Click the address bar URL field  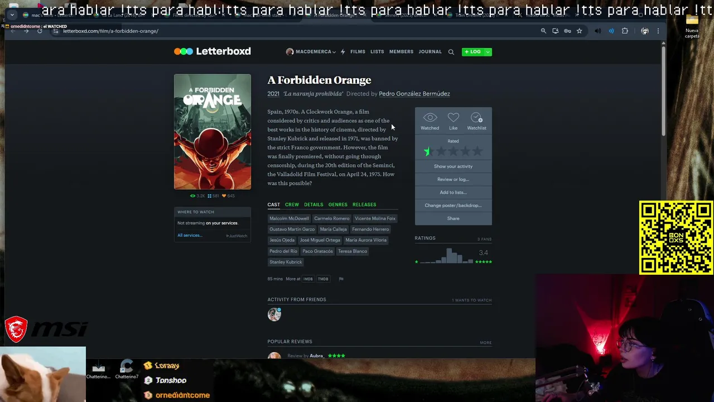[x=296, y=31]
